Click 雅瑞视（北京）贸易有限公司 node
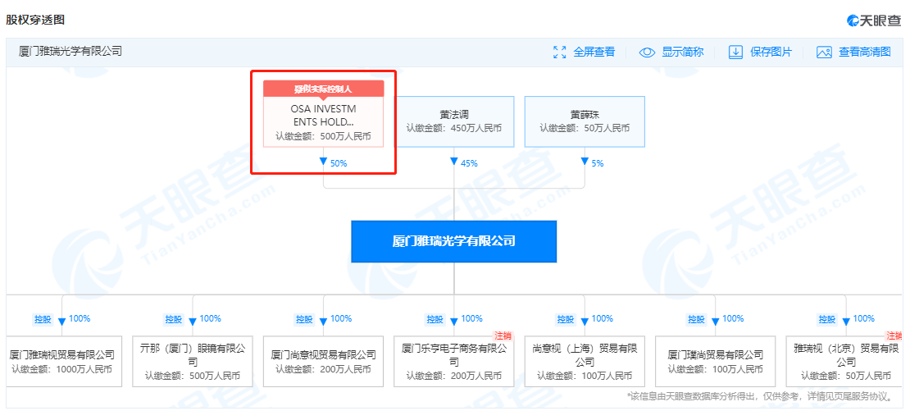The width and height of the screenshot is (910, 420). click(844, 361)
